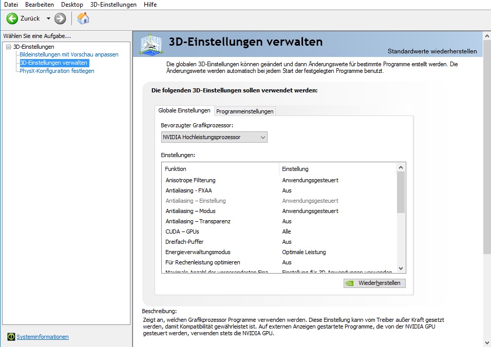Image resolution: width=491 pixels, height=347 pixels.
Task: Click the Einstellung column header
Action: click(x=337, y=169)
